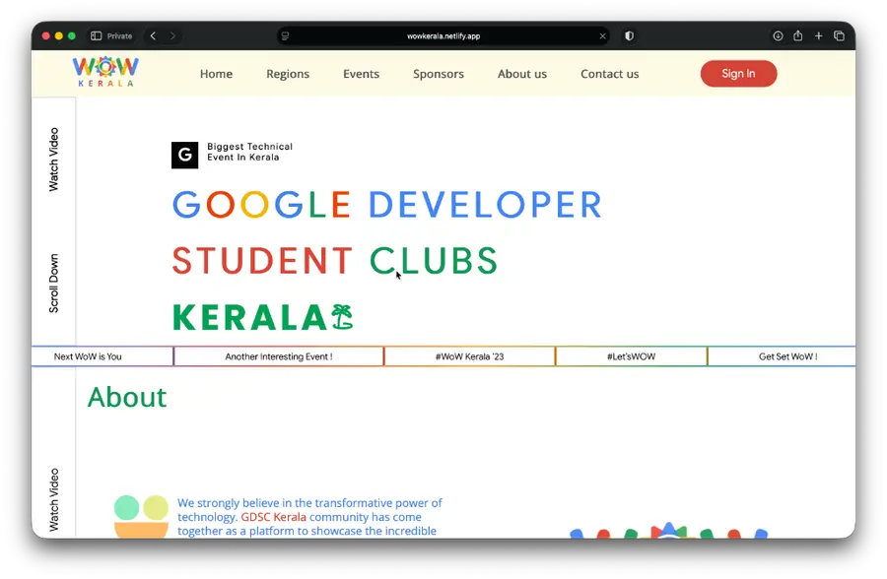This screenshot has width=887, height=579.
Task: Open the Events nav item
Action: [361, 74]
